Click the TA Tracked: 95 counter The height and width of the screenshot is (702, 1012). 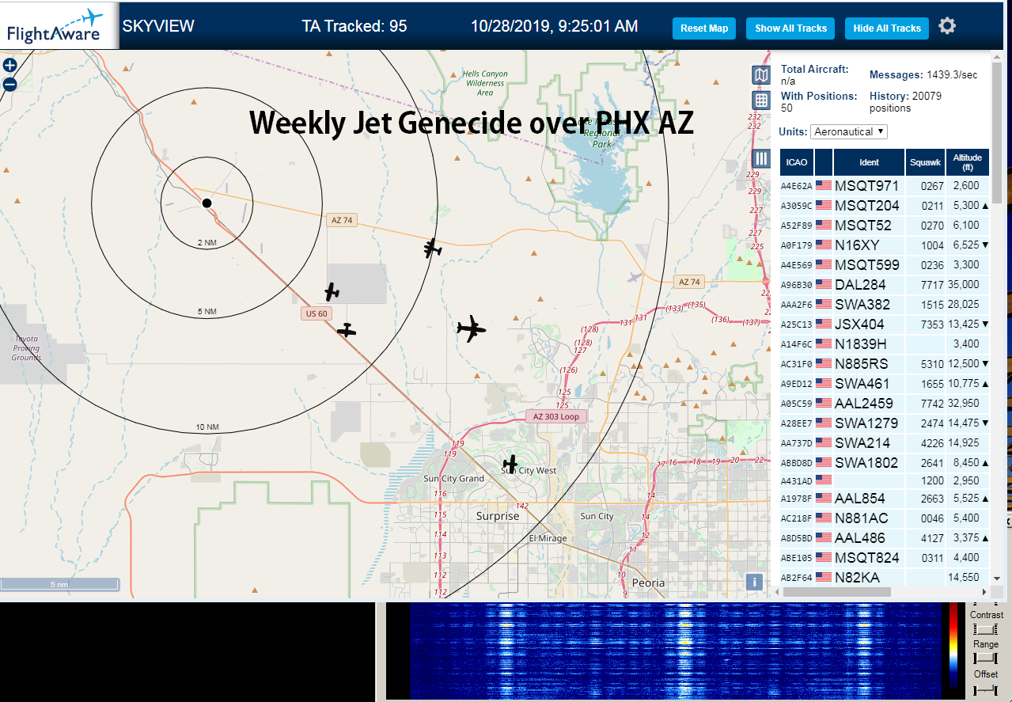coord(354,26)
